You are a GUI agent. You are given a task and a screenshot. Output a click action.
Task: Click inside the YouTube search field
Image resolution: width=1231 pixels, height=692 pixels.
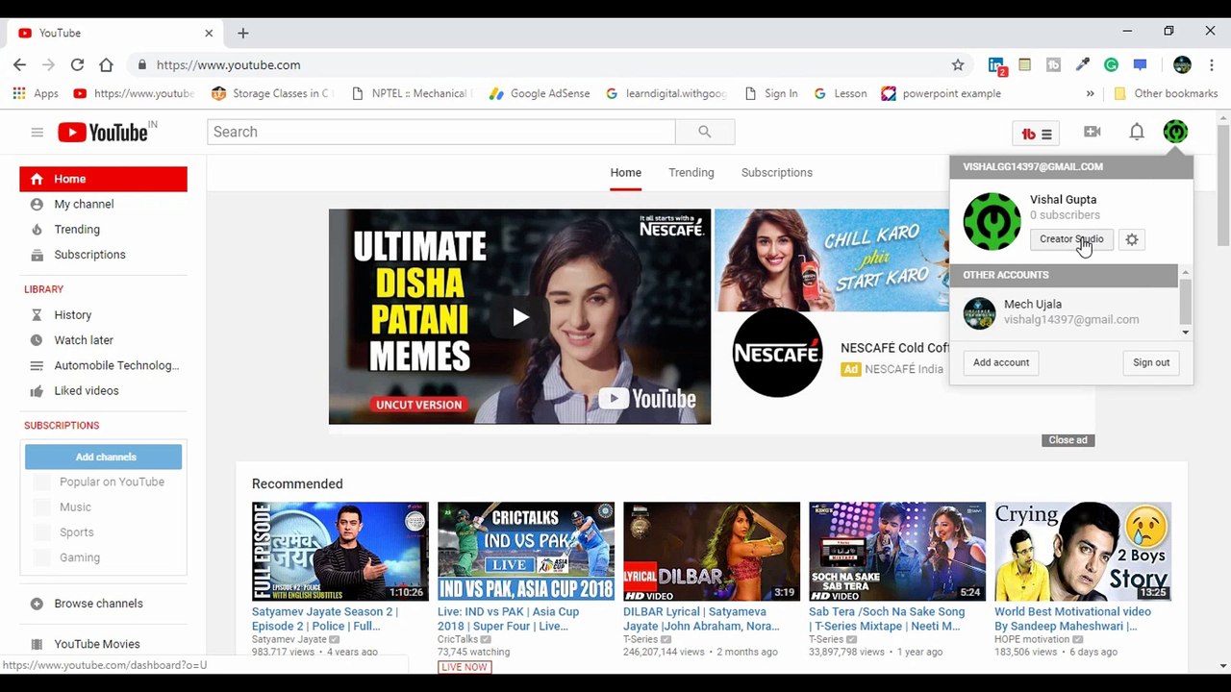click(x=441, y=132)
